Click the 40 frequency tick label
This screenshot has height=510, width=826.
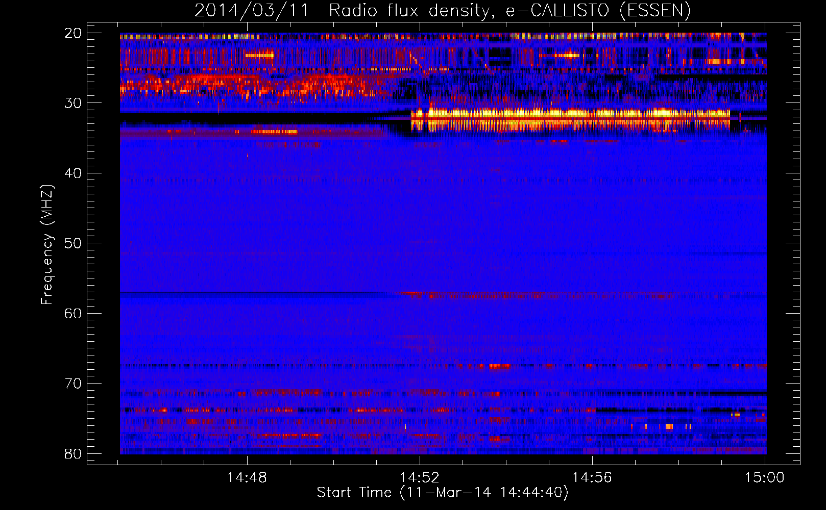[73, 173]
